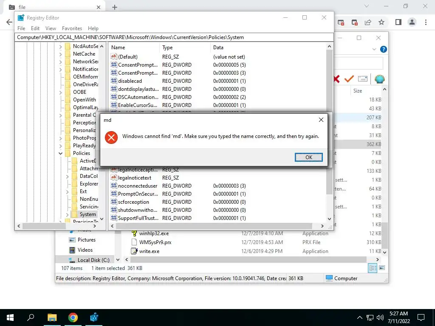Expand the OOBE registry key

tap(61, 92)
